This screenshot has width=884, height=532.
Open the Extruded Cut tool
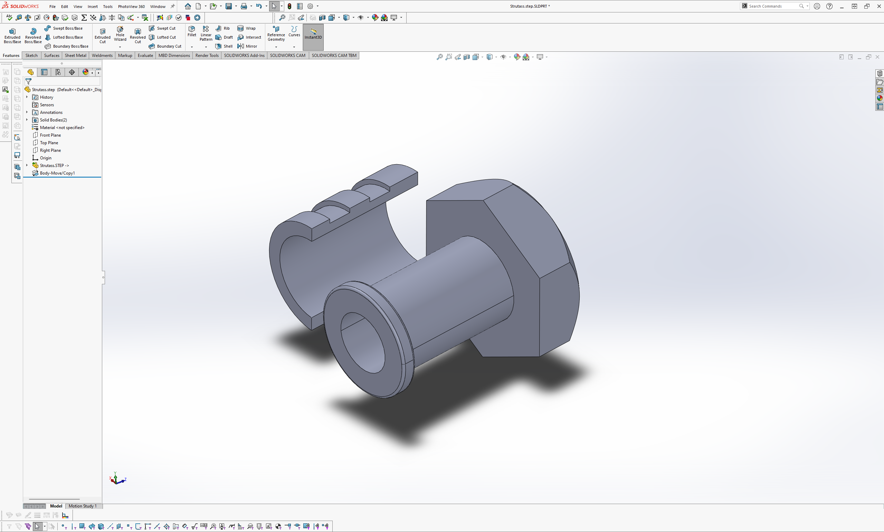click(103, 36)
